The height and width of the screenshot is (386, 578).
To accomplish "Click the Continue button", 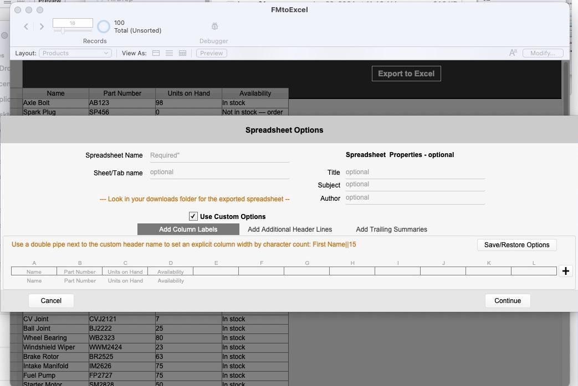I will tap(507, 300).
